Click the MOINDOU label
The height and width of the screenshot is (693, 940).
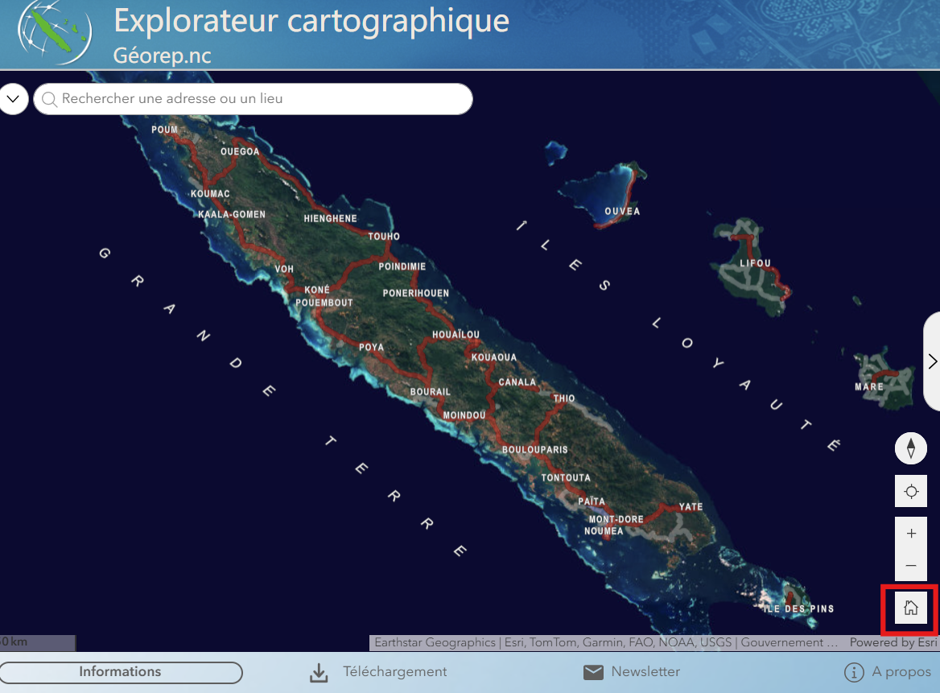pyautogui.click(x=464, y=415)
